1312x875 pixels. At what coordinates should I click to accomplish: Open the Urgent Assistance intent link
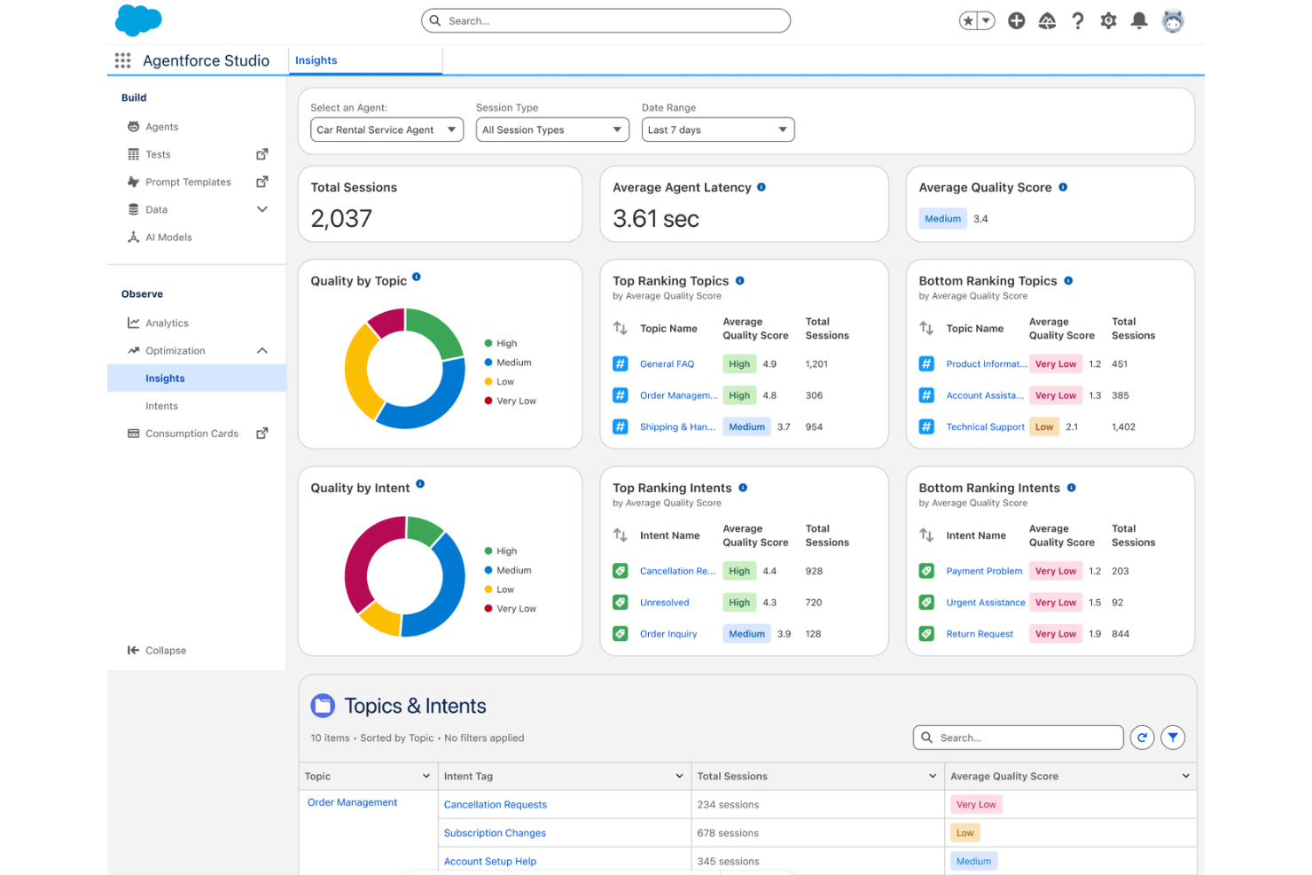986,602
